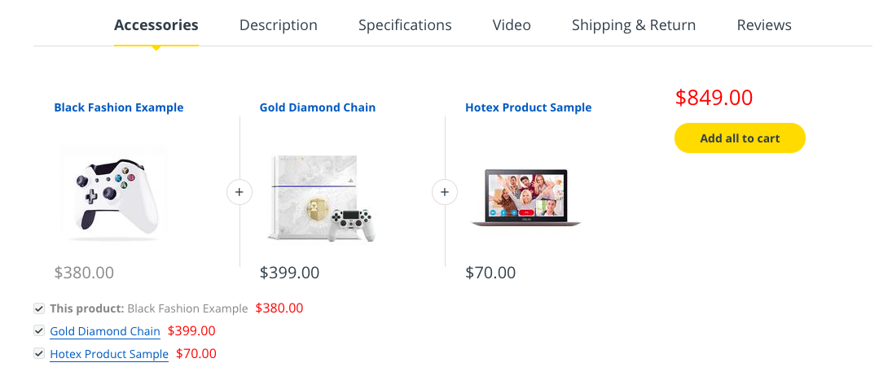Open the Shipping & Return tab
The height and width of the screenshot is (389, 892).
tap(634, 25)
